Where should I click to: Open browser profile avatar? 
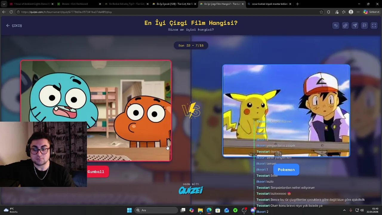[351, 12]
